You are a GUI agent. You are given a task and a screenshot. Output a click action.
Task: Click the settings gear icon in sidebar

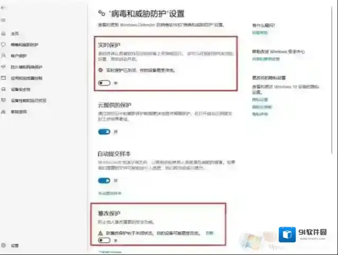pyautogui.click(x=4, y=245)
